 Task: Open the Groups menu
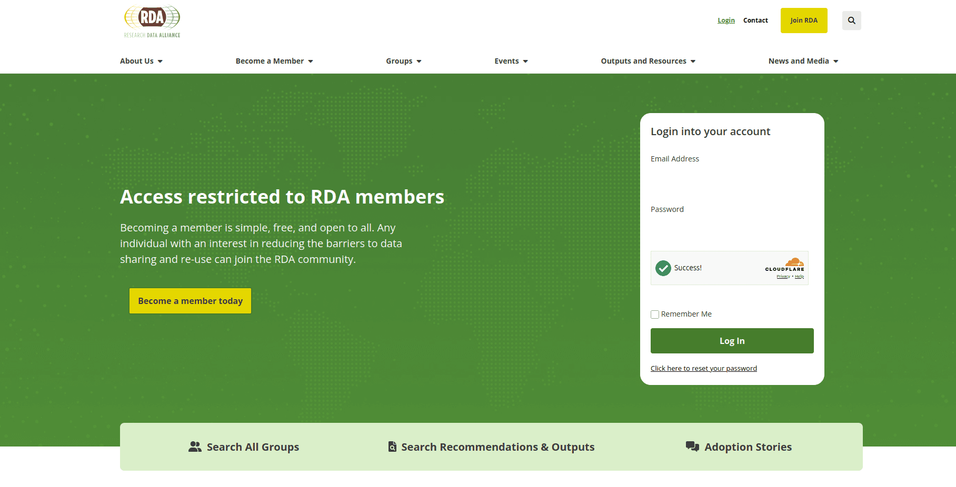[399, 61]
